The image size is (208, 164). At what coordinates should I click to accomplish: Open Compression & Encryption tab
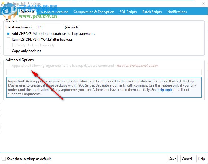94,12
